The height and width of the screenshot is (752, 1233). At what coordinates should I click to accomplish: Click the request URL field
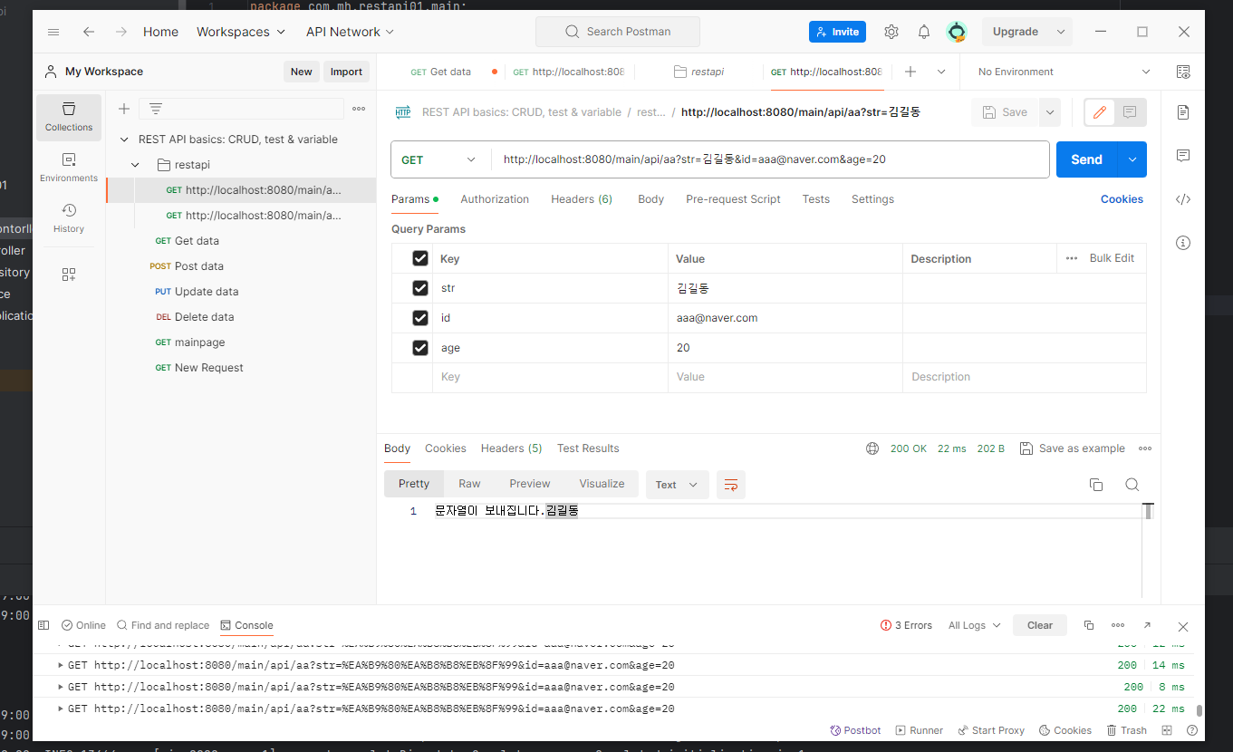pyautogui.click(x=770, y=159)
